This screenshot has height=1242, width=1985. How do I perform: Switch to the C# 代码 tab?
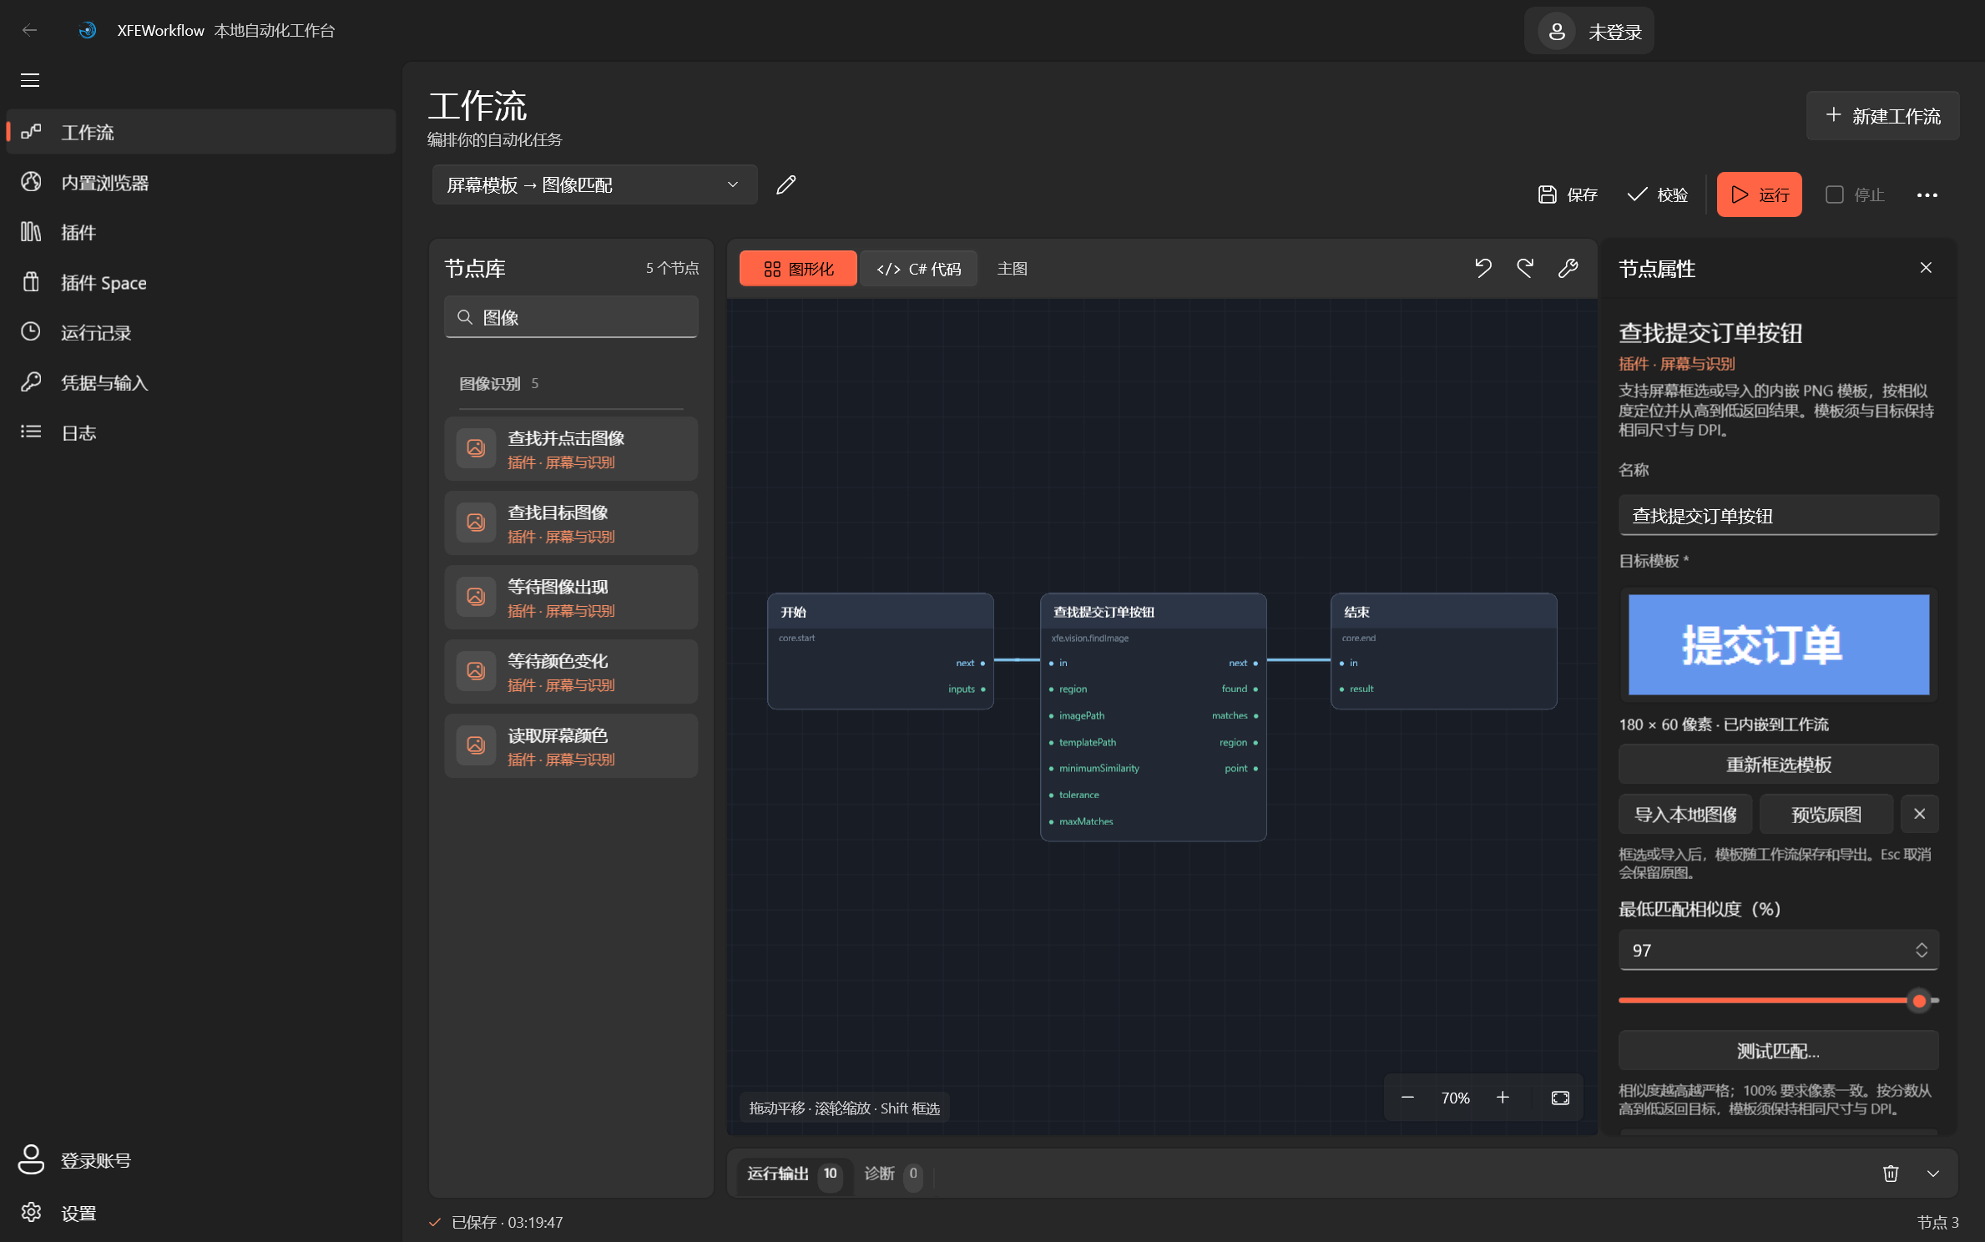click(x=918, y=269)
